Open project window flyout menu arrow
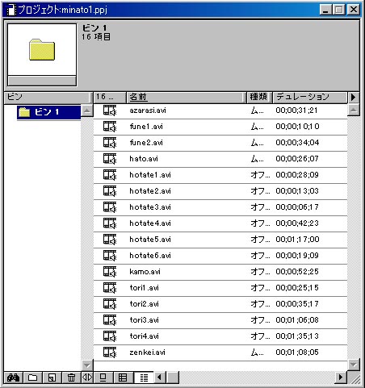The height and width of the screenshot is (388, 365). (354, 98)
